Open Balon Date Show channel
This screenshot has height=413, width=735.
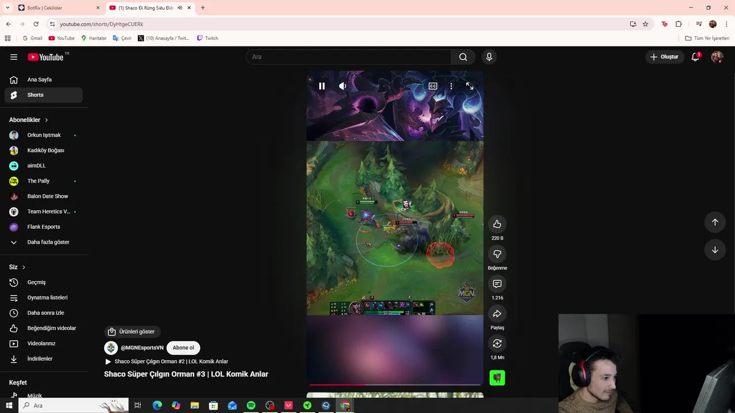click(x=44, y=196)
